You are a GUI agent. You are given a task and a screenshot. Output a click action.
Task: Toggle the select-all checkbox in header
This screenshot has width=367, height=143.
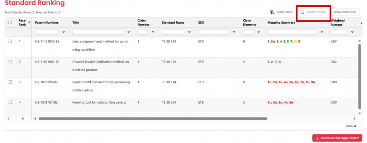(10, 23)
